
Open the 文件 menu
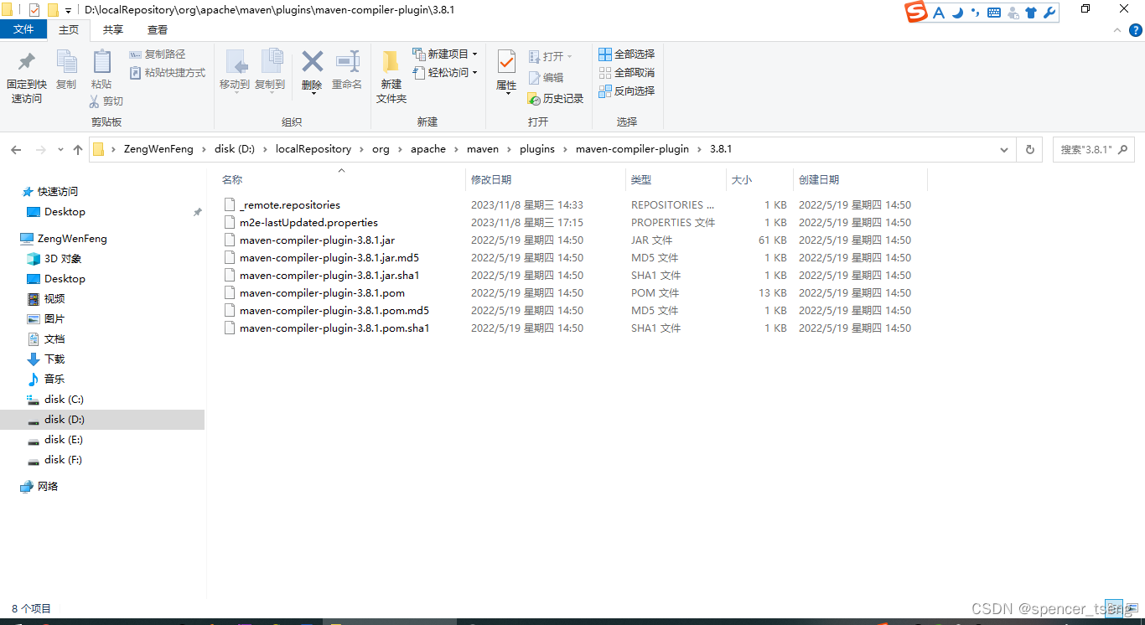(23, 28)
